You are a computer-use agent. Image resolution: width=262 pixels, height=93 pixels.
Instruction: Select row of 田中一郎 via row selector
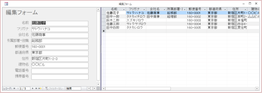(x=104, y=16)
